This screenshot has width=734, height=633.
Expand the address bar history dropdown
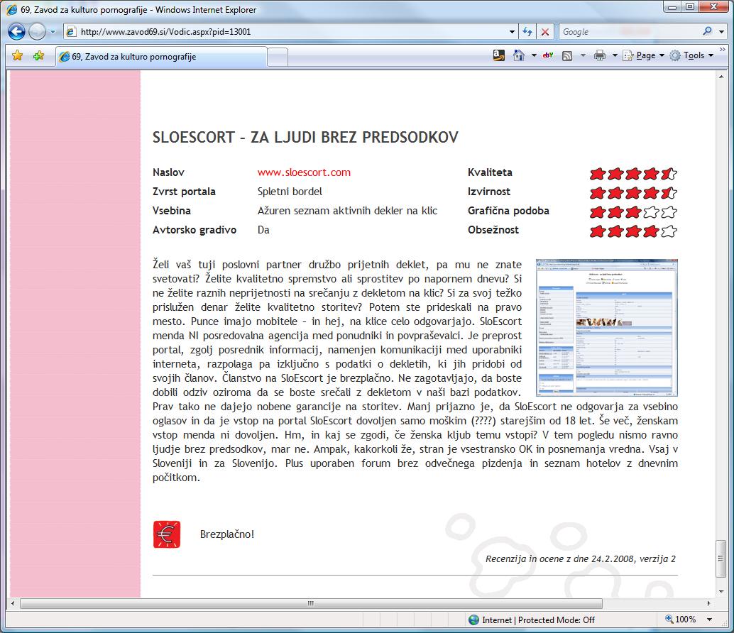click(513, 32)
